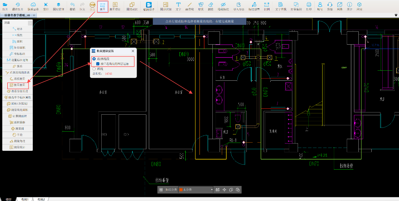Select the 画线 radio option
399x201 pixels.
coord(94,69)
